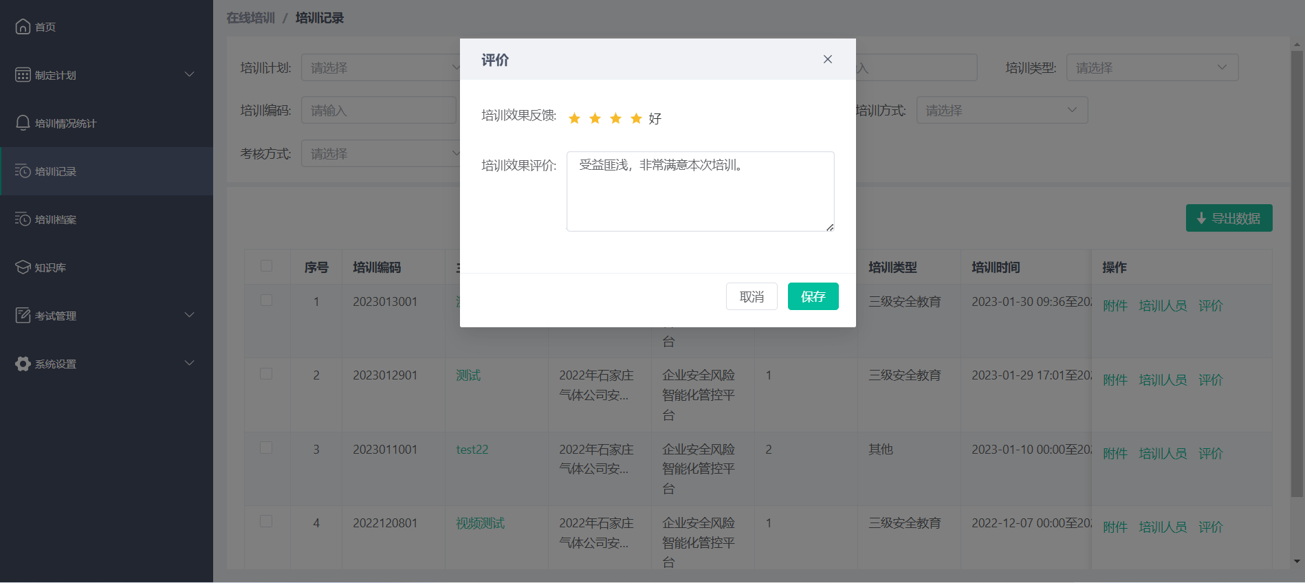
Task: Check the header select-all checkbox
Action: [266, 266]
